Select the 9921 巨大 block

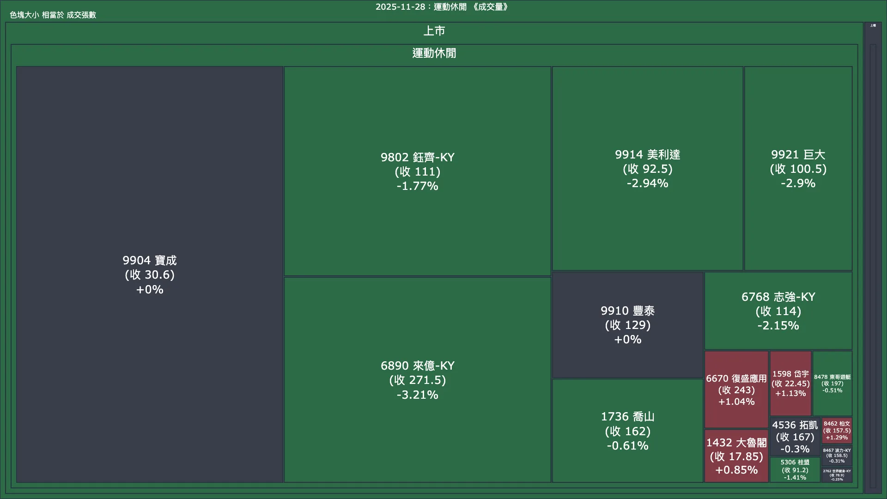coord(798,169)
